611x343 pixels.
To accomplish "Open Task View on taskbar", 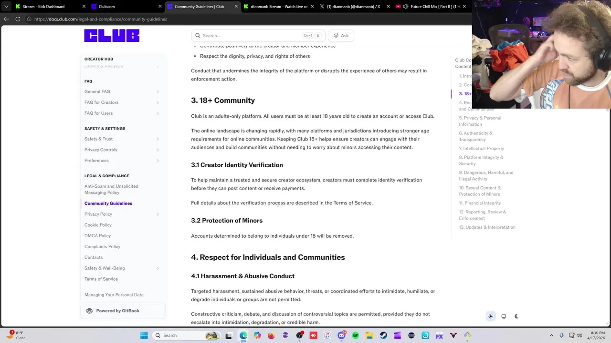I will 229,335.
